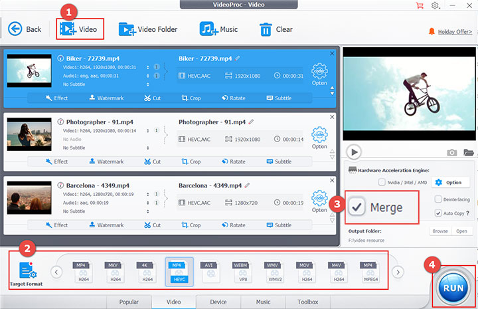Browse for output folder

click(x=440, y=231)
